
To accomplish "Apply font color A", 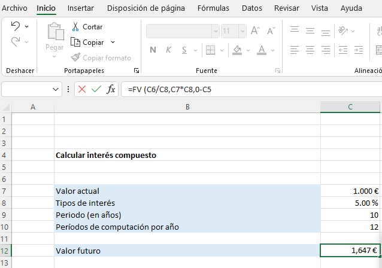I will [262, 50].
